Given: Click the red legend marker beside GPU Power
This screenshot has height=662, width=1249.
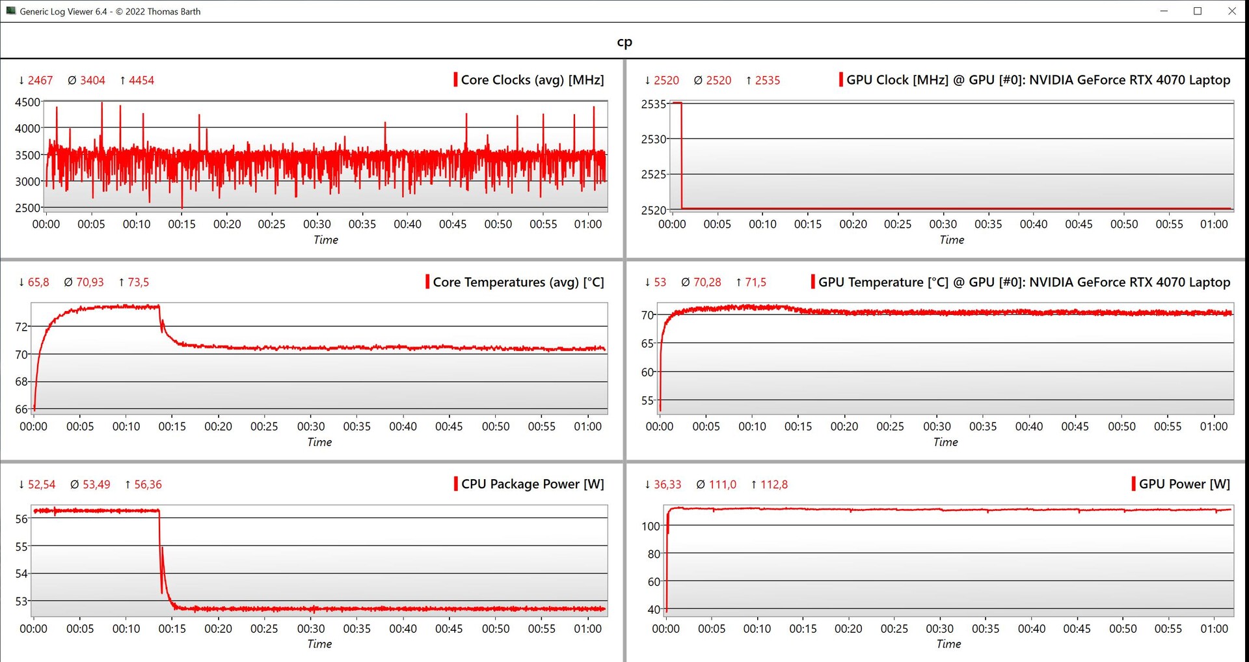Looking at the screenshot, I should [1133, 484].
